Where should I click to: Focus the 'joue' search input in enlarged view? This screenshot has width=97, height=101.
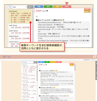pos(20,7)
